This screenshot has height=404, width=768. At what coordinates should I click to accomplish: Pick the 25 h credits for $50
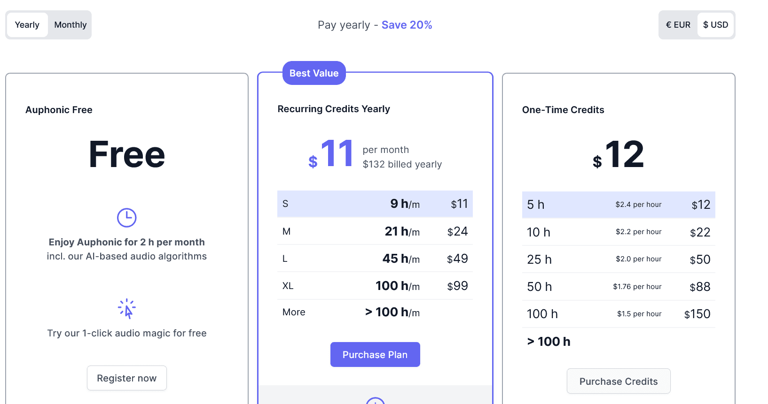pyautogui.click(x=619, y=259)
